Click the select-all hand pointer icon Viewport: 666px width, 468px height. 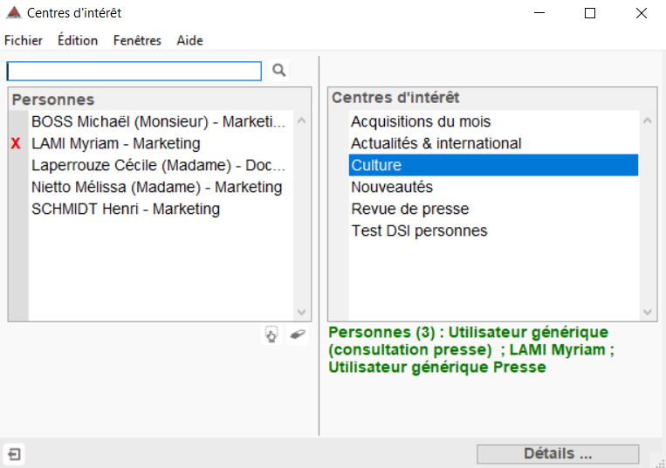pyautogui.click(x=271, y=334)
